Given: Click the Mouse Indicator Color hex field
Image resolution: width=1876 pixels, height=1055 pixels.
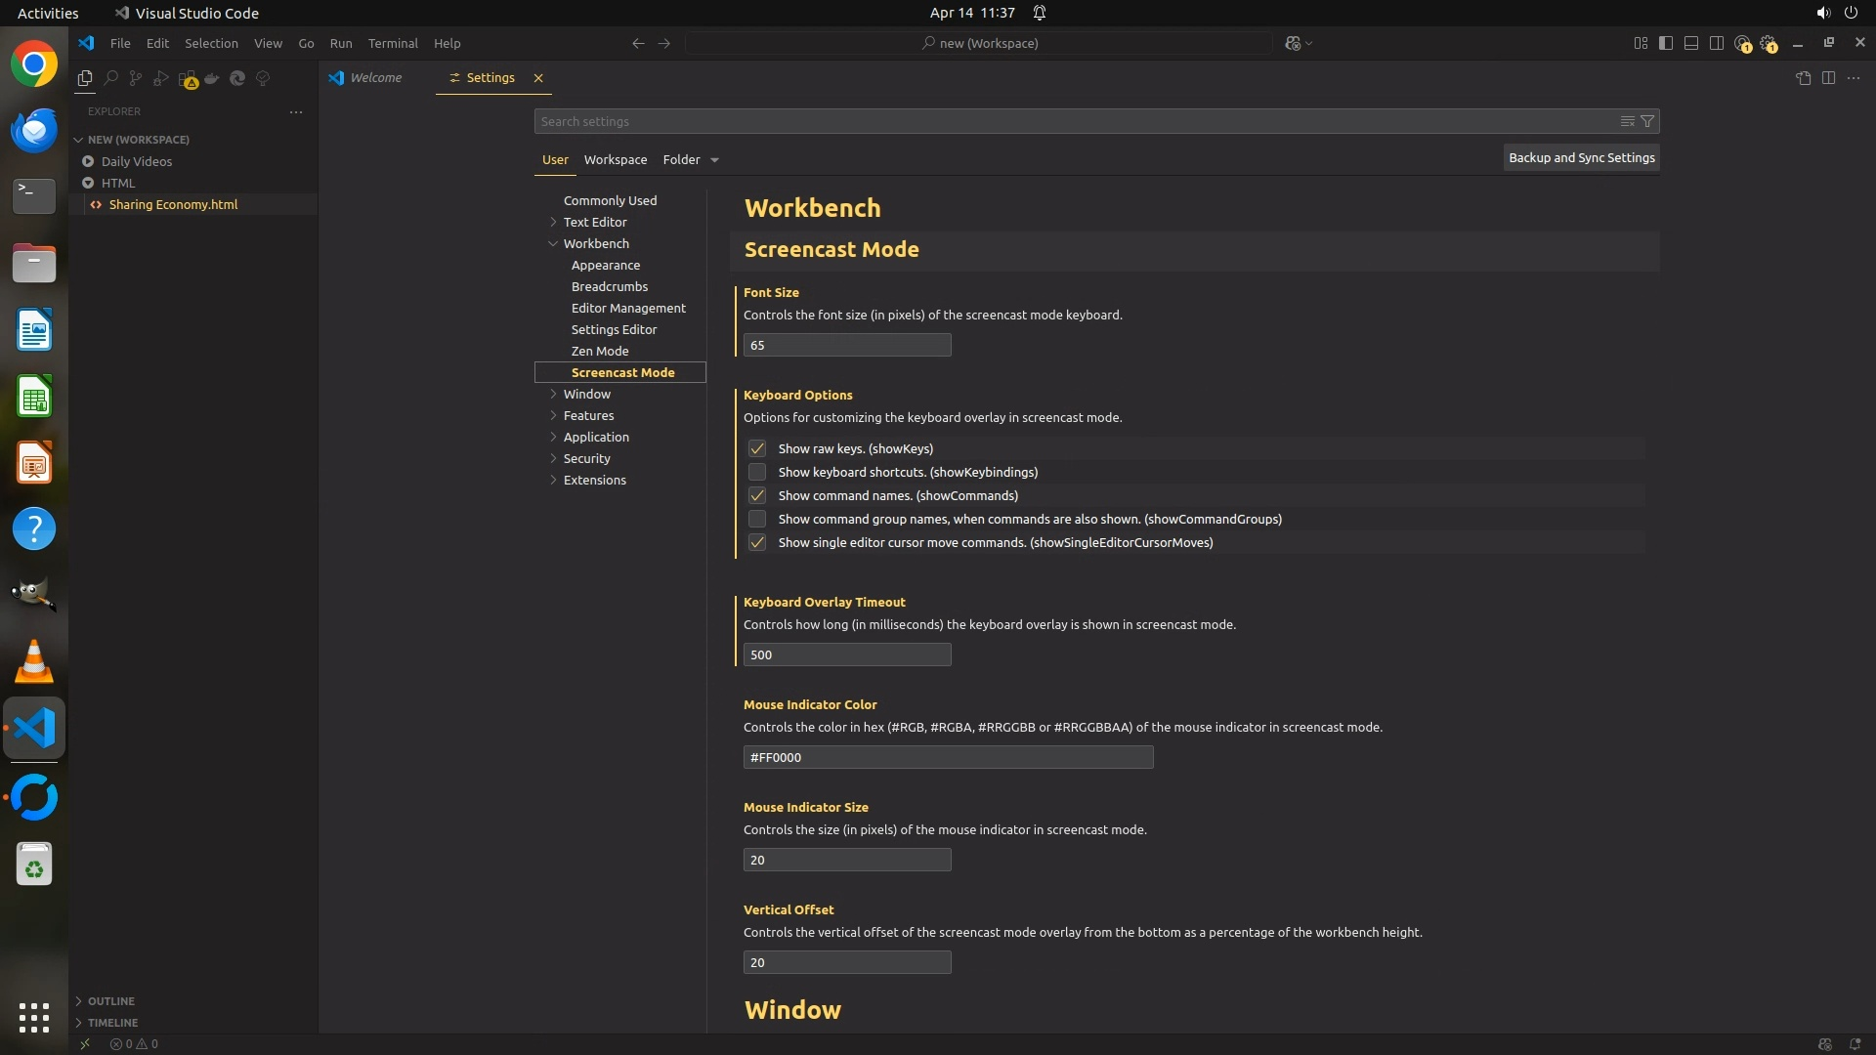Looking at the screenshot, I should [948, 757].
